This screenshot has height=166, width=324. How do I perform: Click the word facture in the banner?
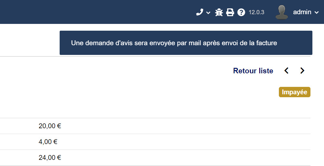pos(267,43)
